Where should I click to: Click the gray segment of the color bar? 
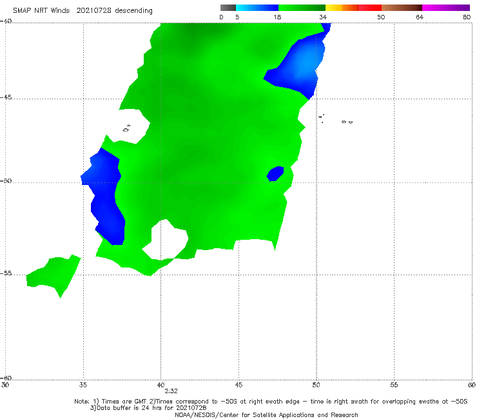[x=228, y=8]
